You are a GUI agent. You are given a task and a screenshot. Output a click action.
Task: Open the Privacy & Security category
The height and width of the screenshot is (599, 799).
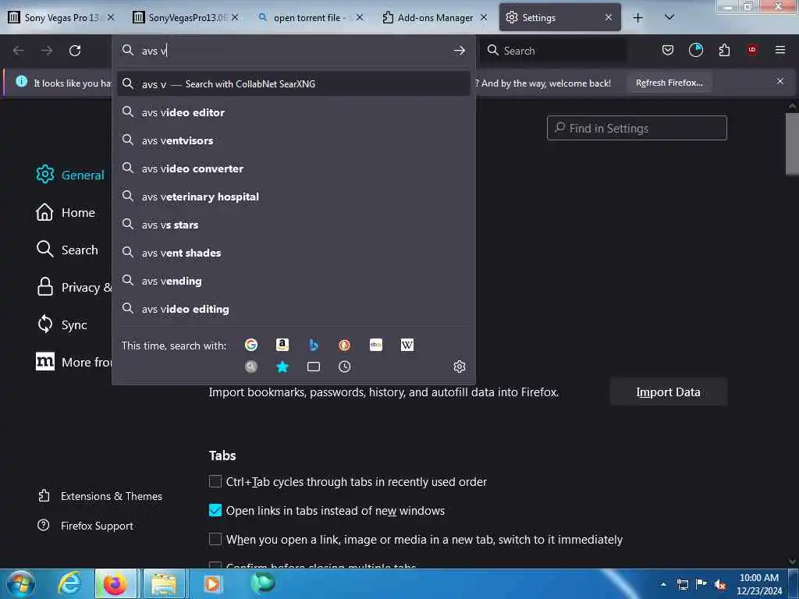73,287
